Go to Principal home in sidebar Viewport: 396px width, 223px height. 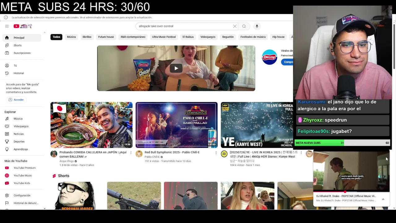22,38
